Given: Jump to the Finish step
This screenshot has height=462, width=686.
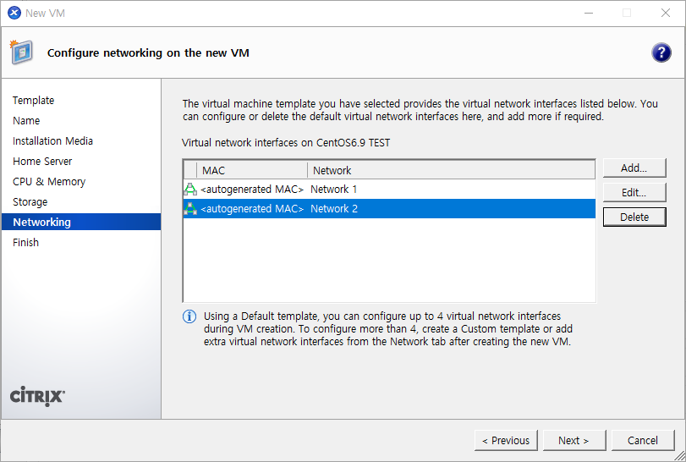Looking at the screenshot, I should 26,242.
